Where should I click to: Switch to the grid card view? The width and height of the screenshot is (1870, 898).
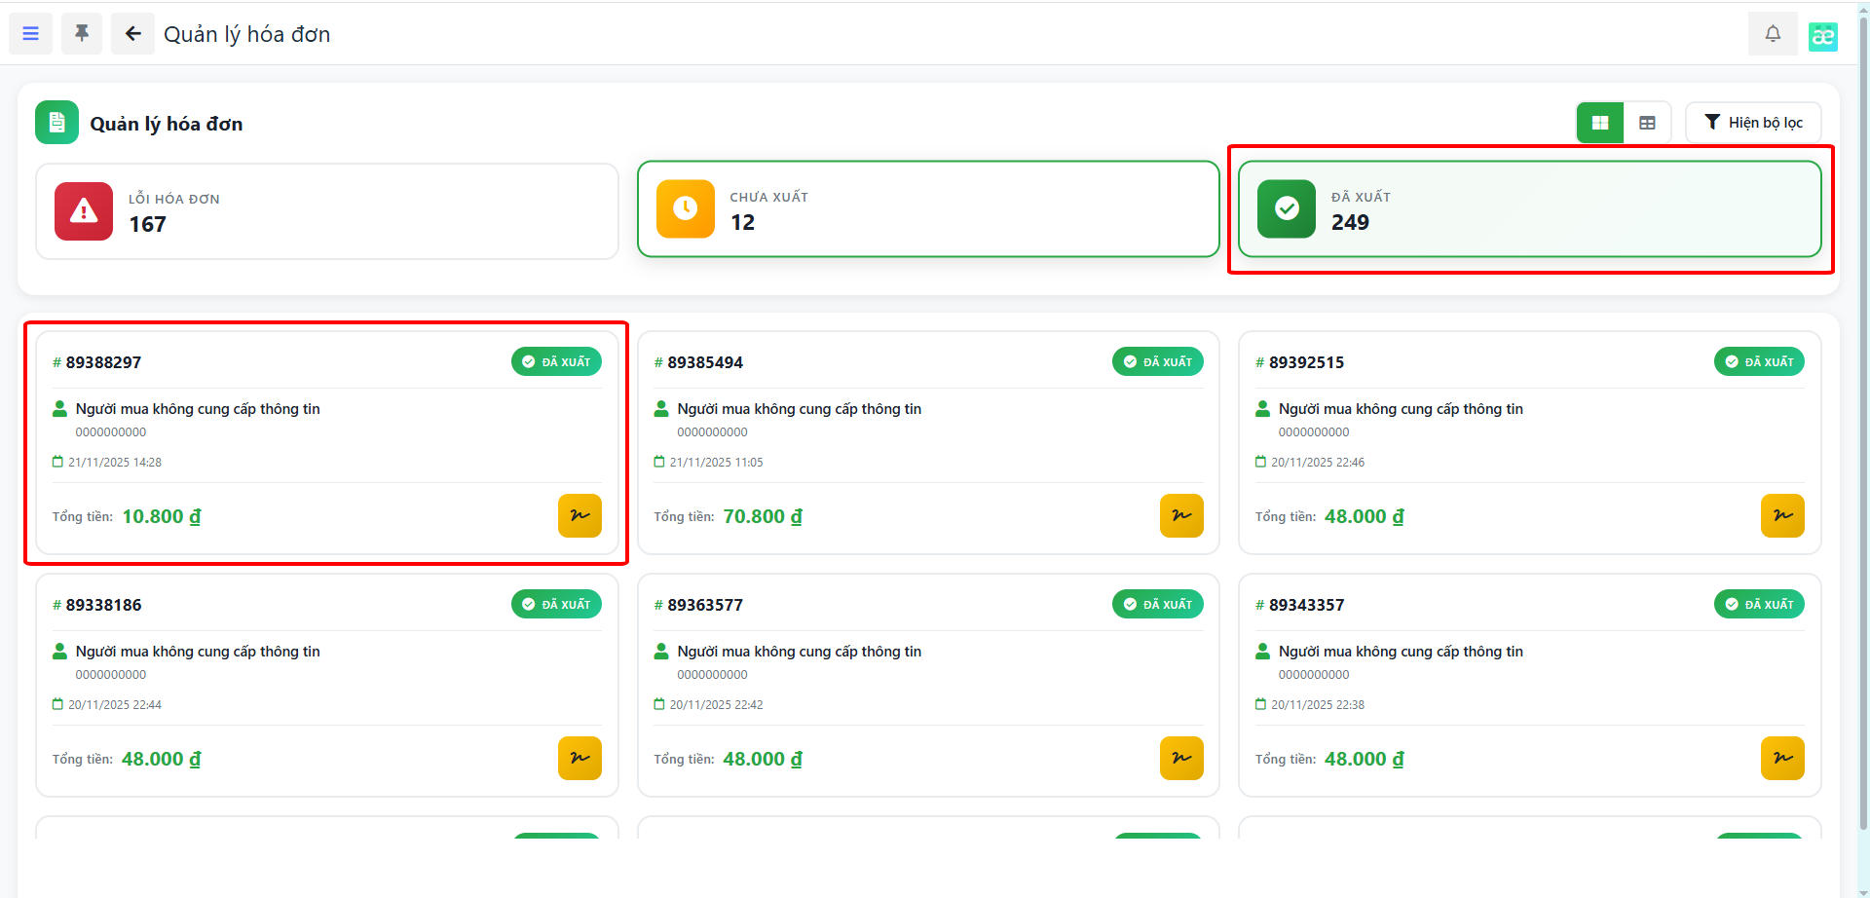pyautogui.click(x=1599, y=123)
